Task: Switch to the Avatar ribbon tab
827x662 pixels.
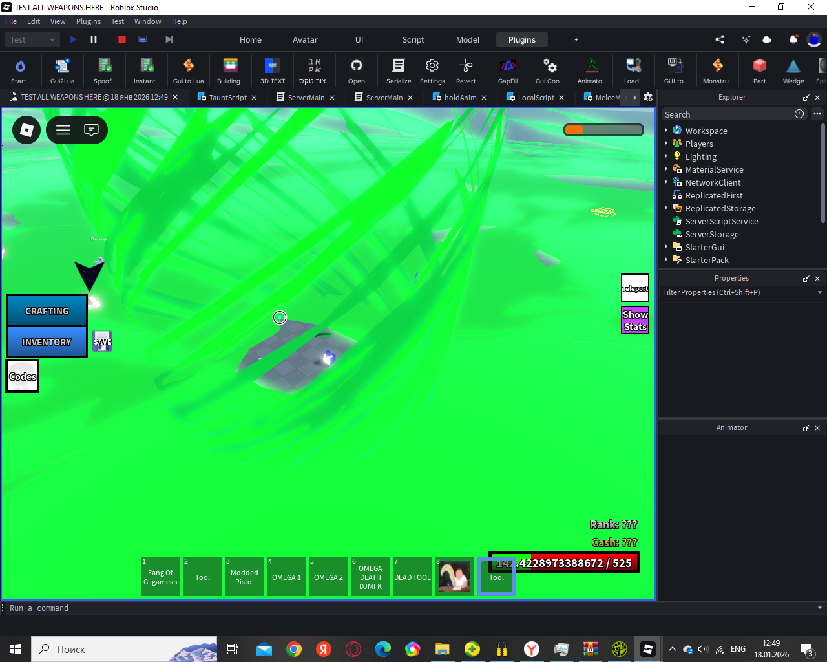Action: coord(305,39)
